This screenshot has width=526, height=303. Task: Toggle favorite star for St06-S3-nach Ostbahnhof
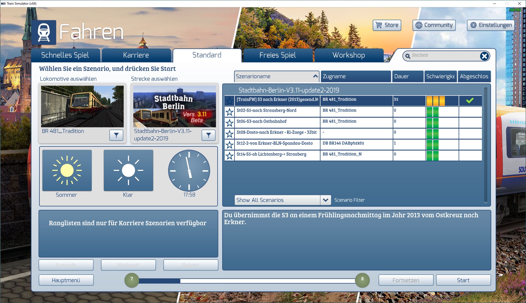coord(229,123)
